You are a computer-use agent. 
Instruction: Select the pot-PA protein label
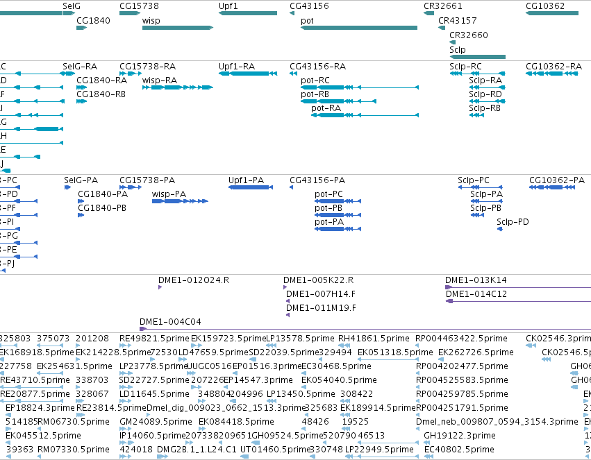(329, 222)
